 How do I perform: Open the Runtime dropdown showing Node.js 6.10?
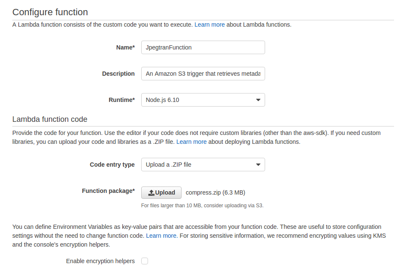tap(203, 100)
